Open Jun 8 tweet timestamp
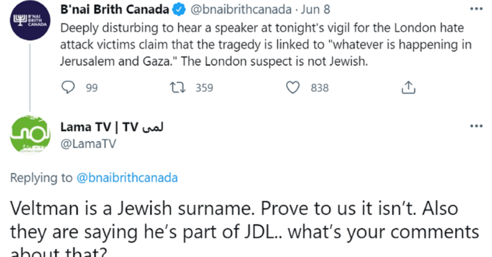Viewport: 492px width, 257px height. coord(315,10)
